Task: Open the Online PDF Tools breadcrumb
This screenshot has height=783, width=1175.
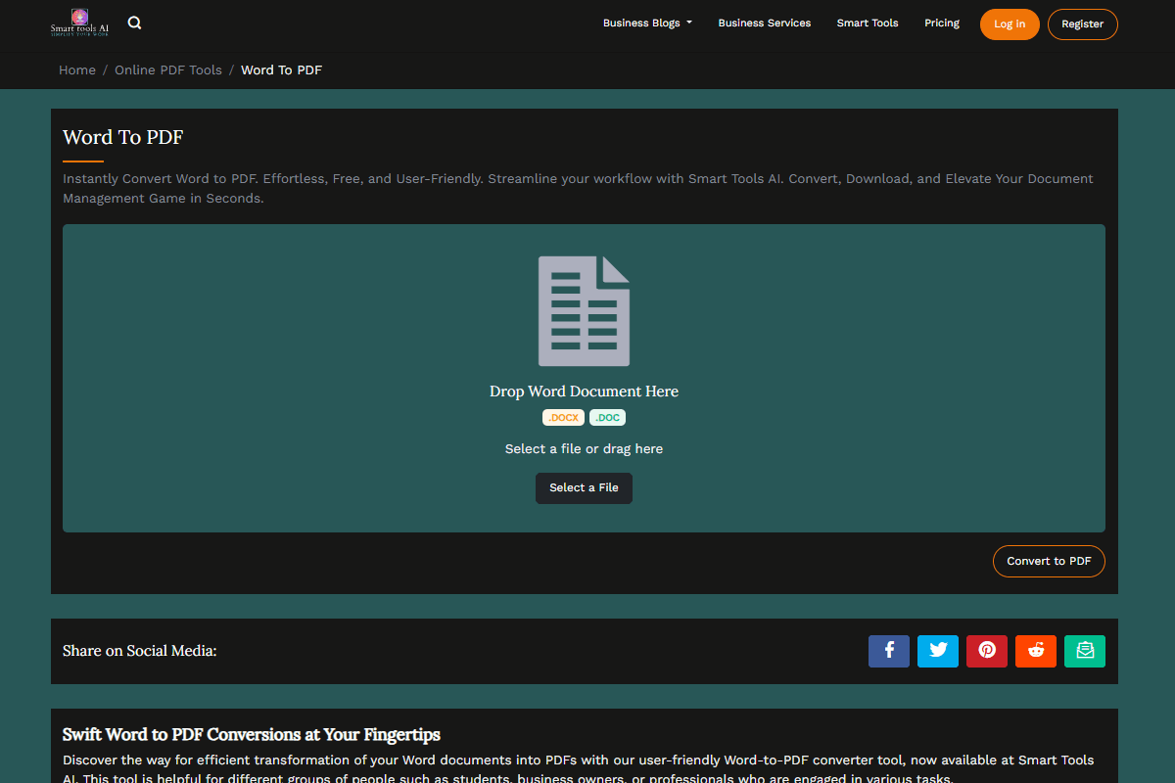Action: 168,70
